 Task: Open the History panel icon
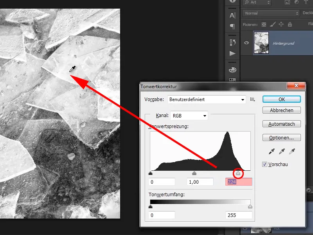[x=232, y=42]
